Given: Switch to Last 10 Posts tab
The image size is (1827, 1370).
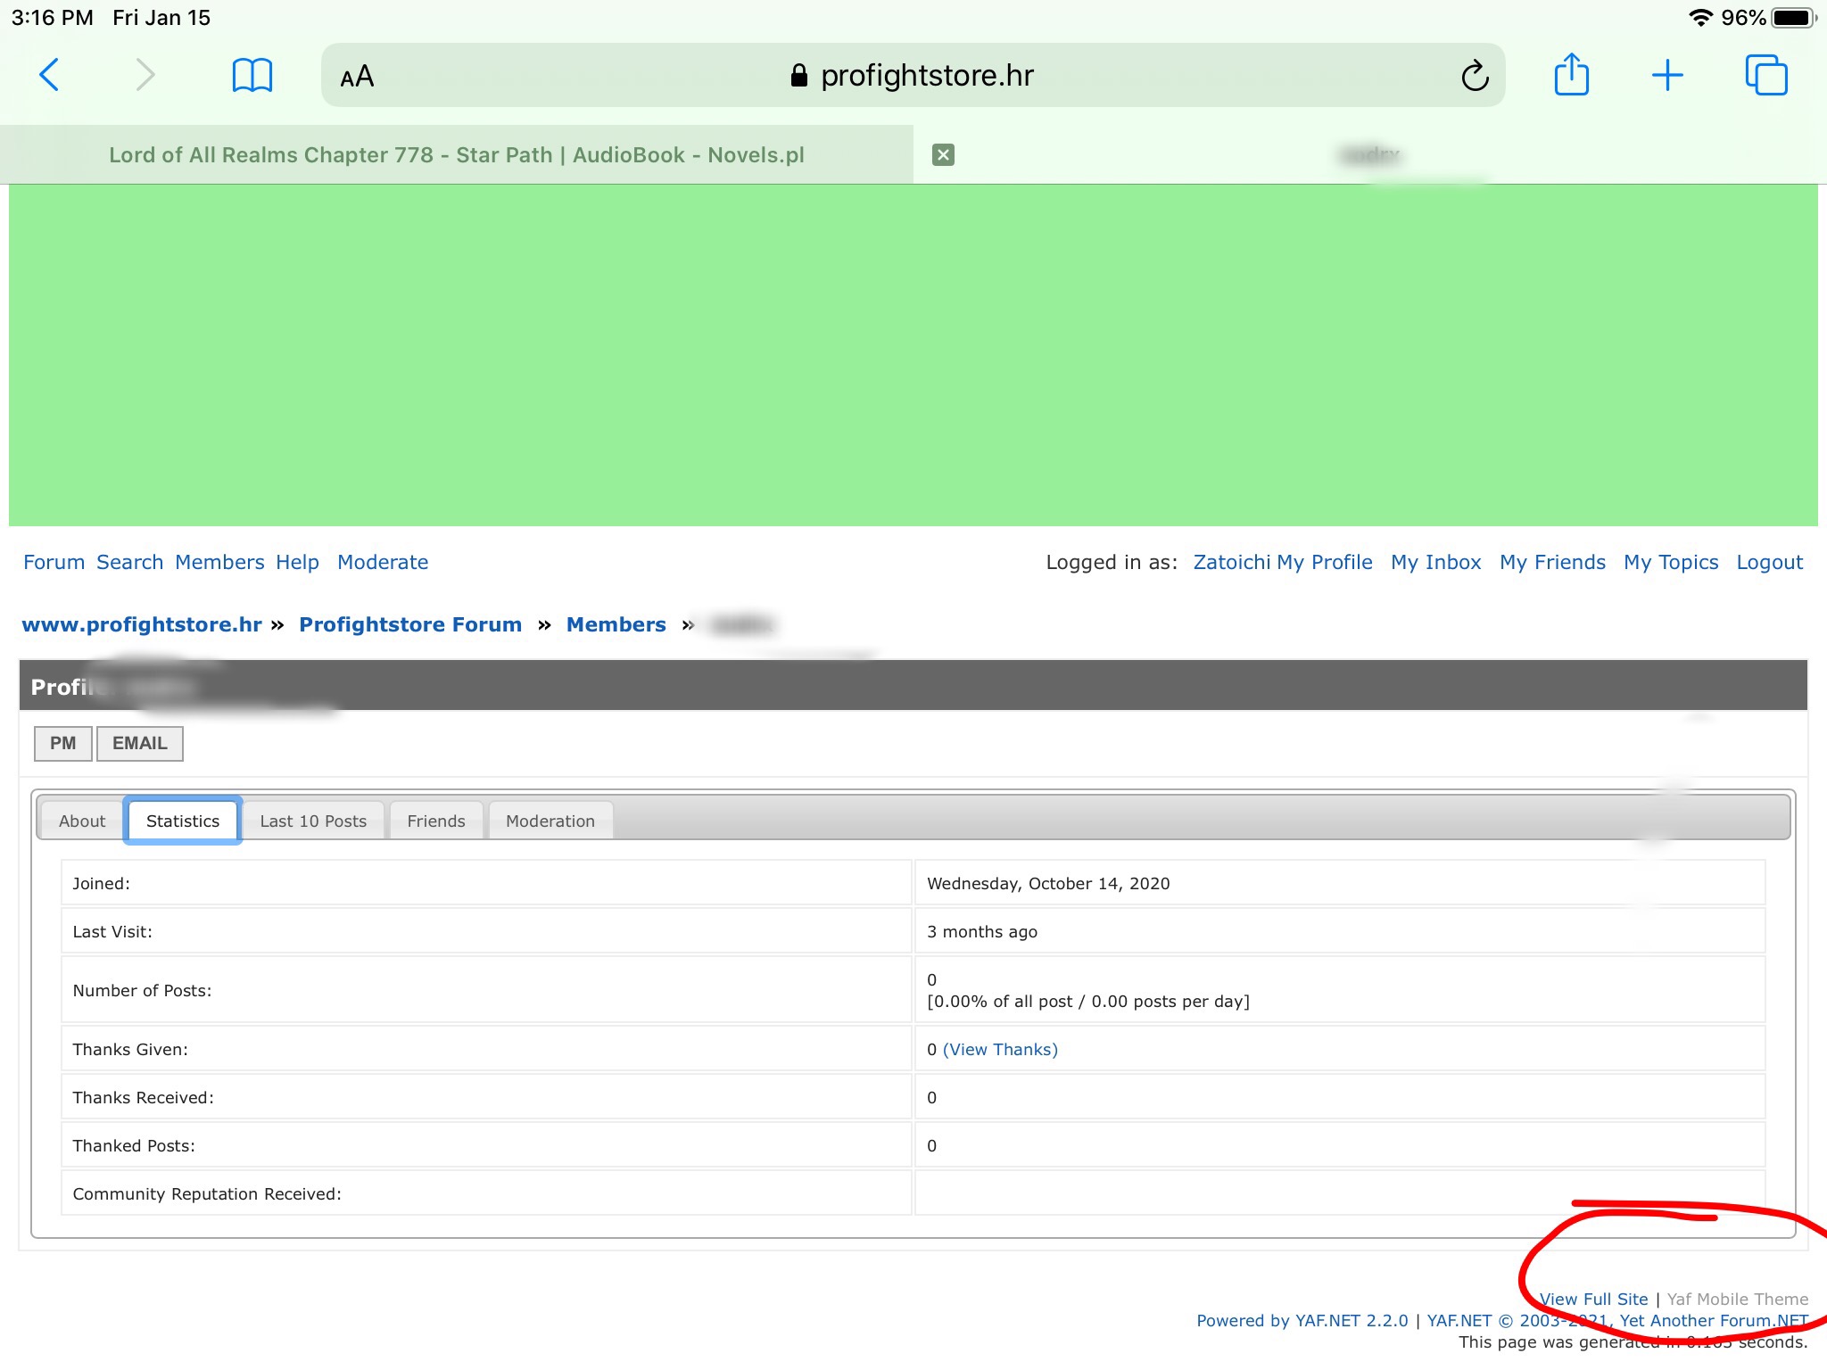Looking at the screenshot, I should tap(313, 821).
